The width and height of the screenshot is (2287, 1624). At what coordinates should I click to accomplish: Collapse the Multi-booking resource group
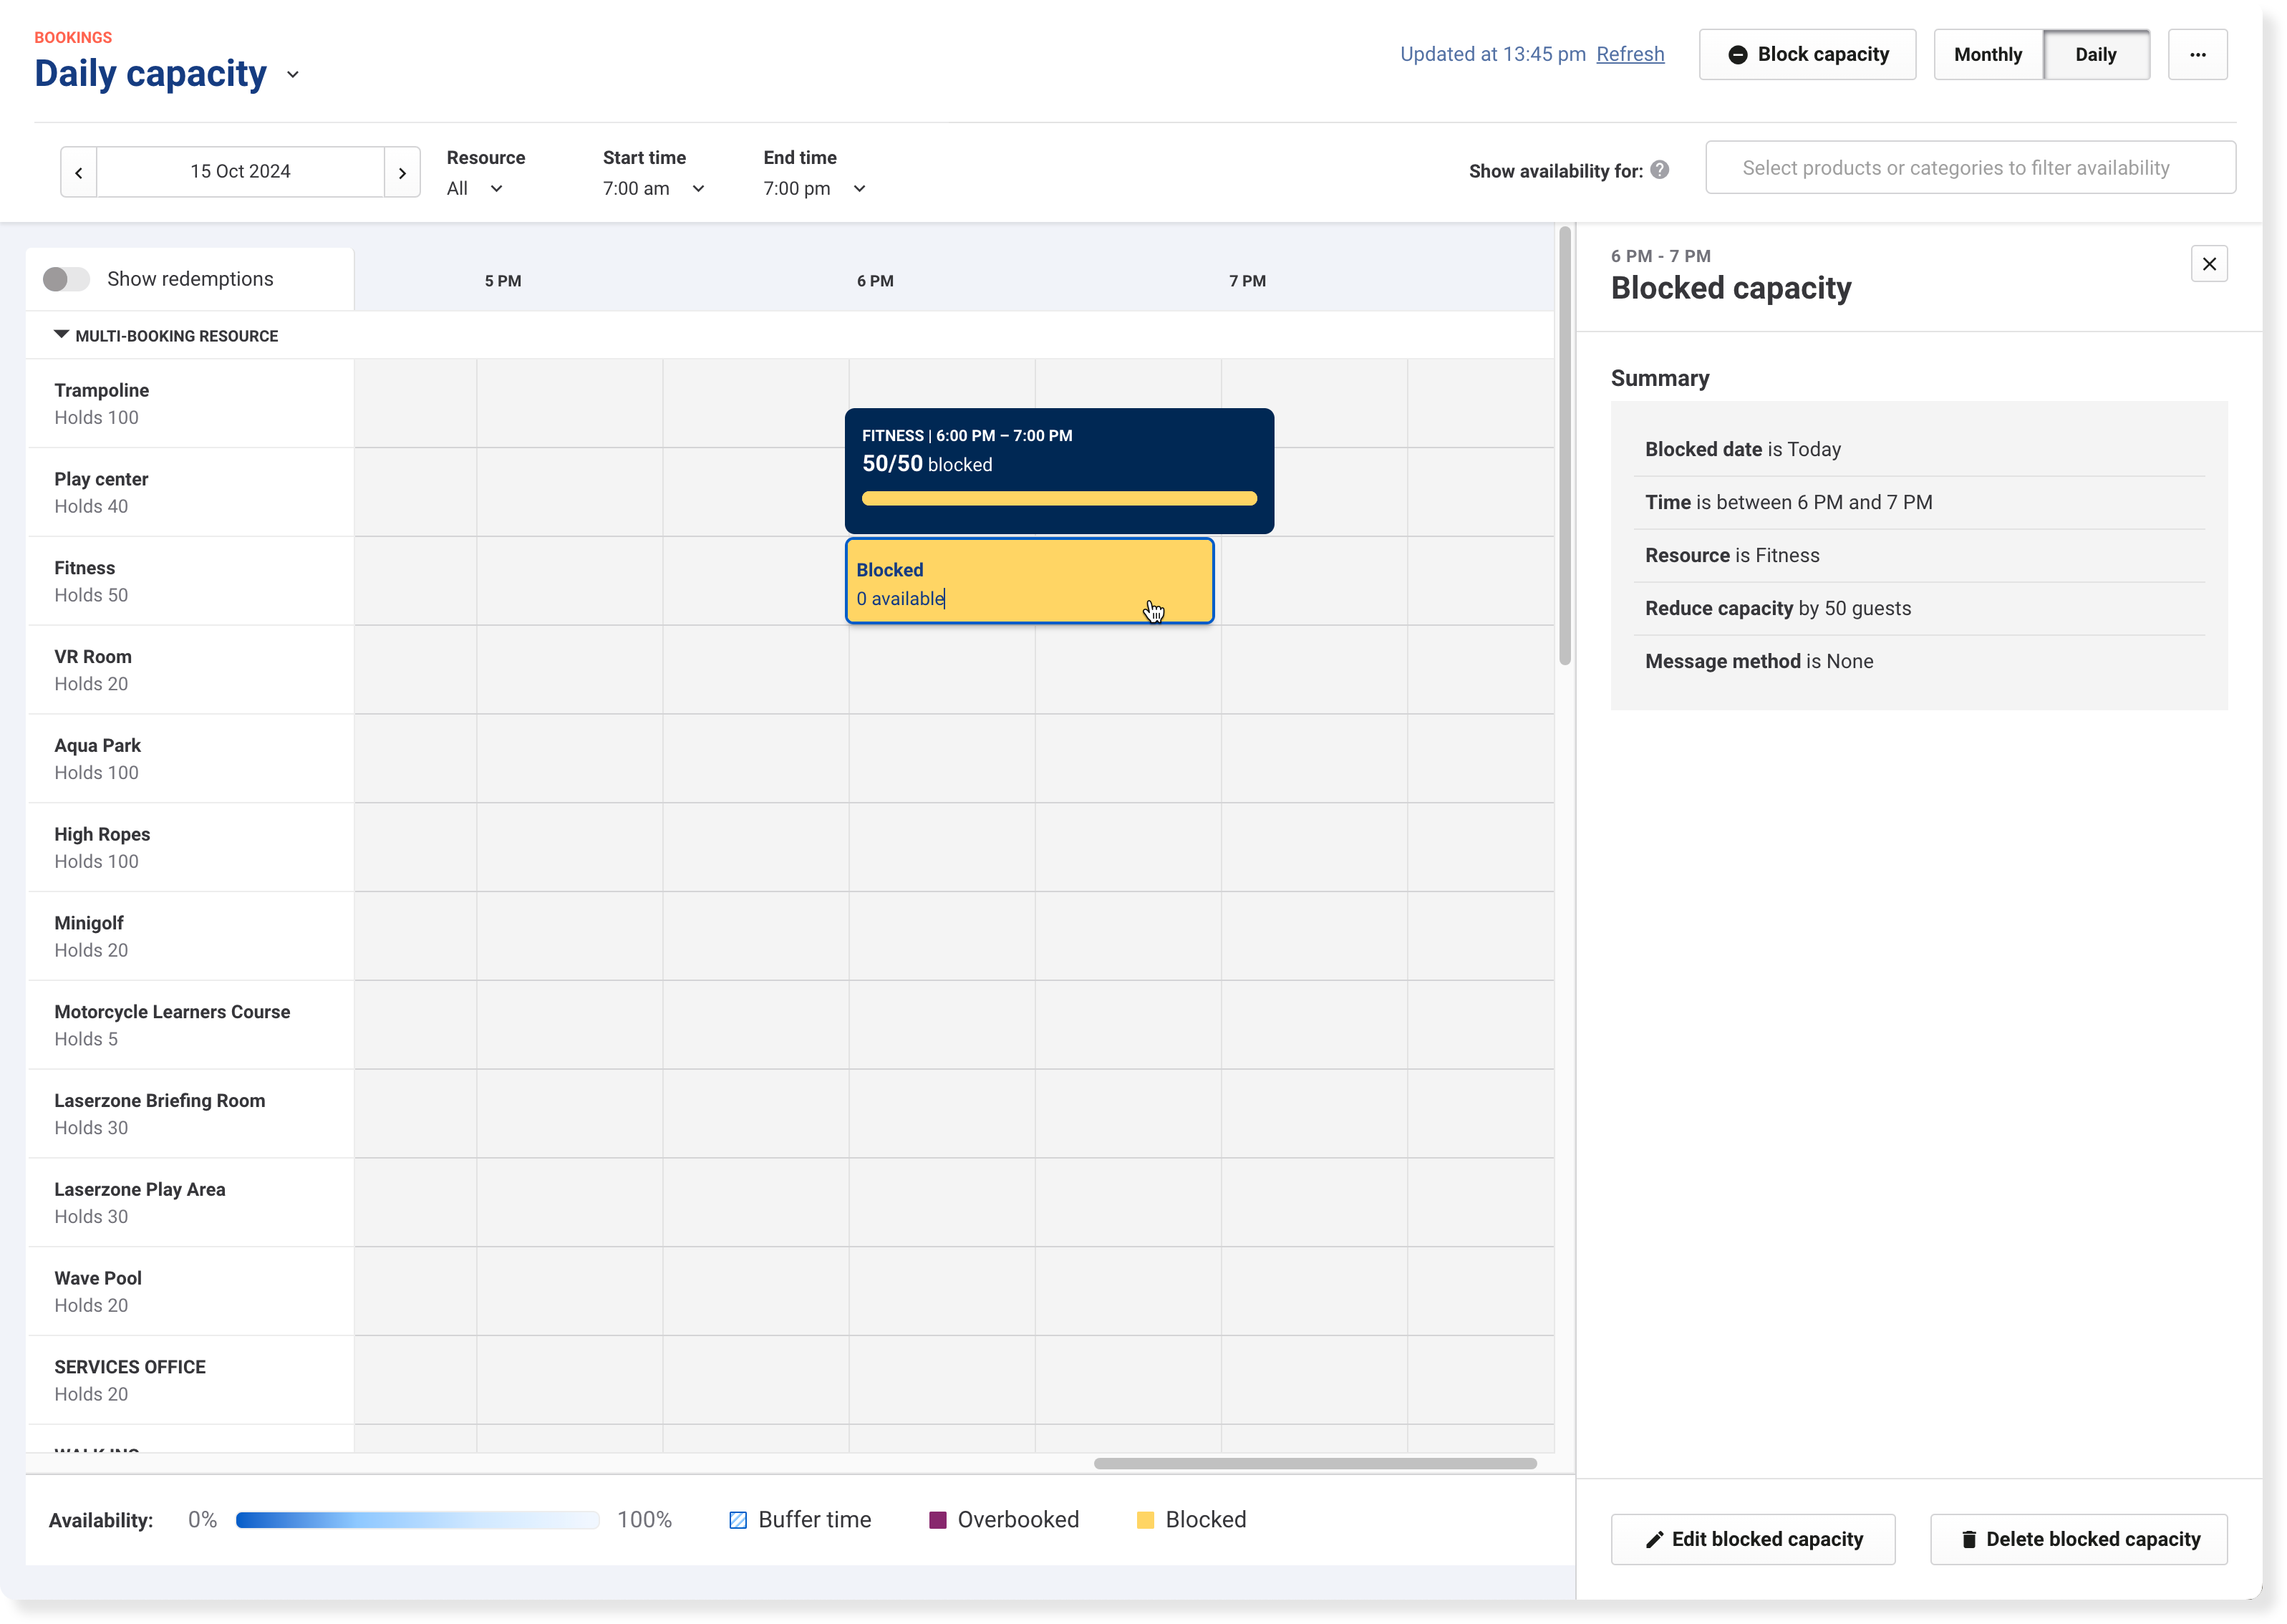[62, 335]
